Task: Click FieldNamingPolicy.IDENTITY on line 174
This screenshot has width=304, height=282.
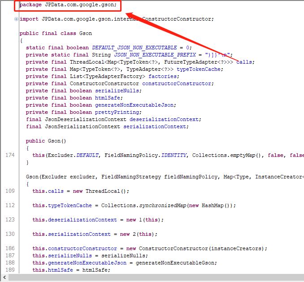Action: (145, 155)
